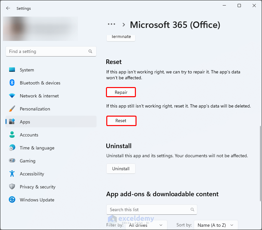Maximize the Settings window

(239, 6)
